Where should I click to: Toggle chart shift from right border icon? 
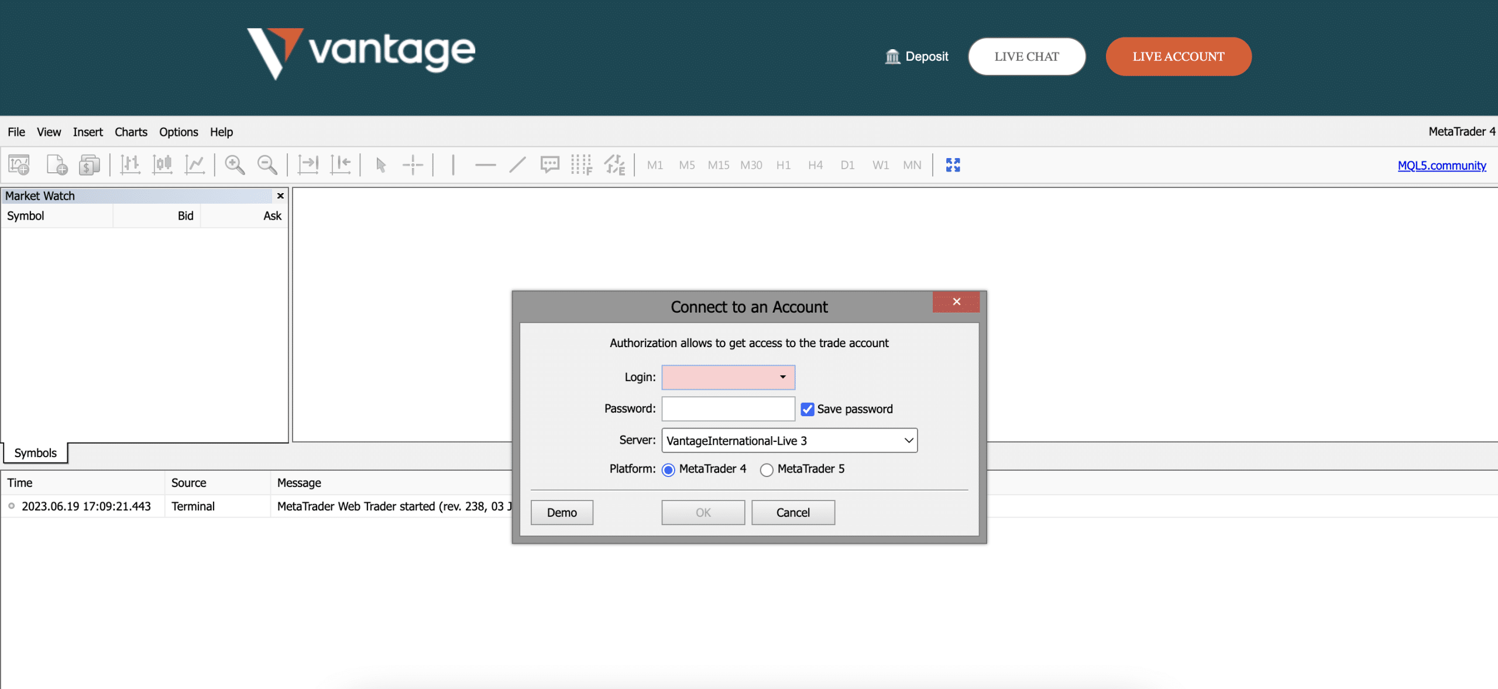coord(341,165)
